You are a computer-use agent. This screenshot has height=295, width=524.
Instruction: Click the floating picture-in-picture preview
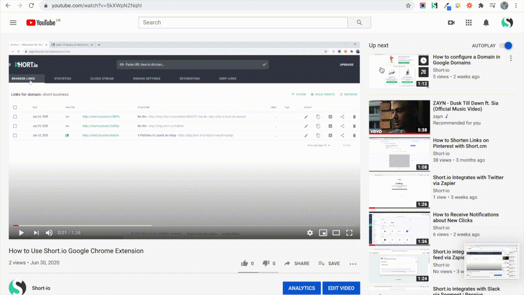492,261
